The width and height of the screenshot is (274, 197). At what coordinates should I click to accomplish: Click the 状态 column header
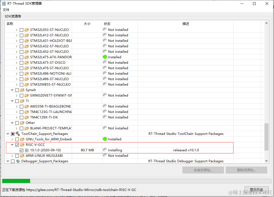tap(120, 24)
